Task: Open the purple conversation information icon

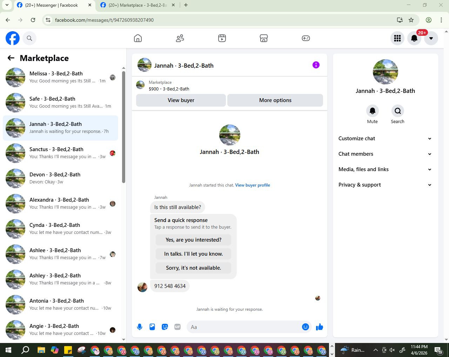Action: pyautogui.click(x=316, y=65)
